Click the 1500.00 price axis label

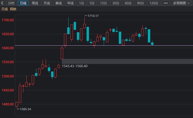click(8, 76)
